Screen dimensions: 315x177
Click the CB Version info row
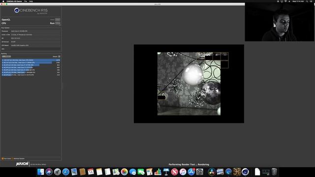(31, 42)
